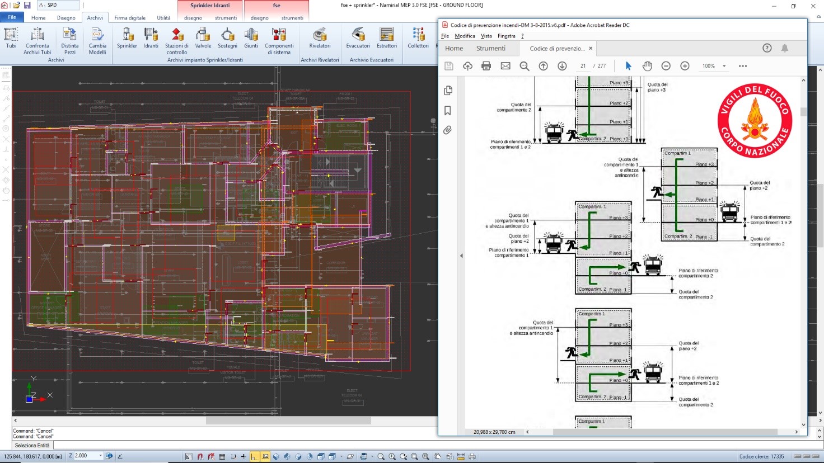The width and height of the screenshot is (824, 463).
Task: Expand the Z elevation dropdown
Action: (x=101, y=456)
